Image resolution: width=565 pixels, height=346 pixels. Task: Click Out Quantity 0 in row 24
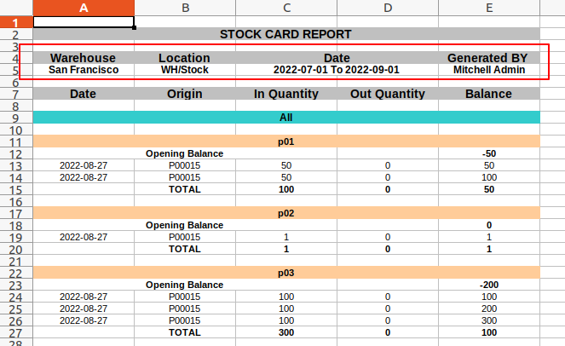[388, 297]
